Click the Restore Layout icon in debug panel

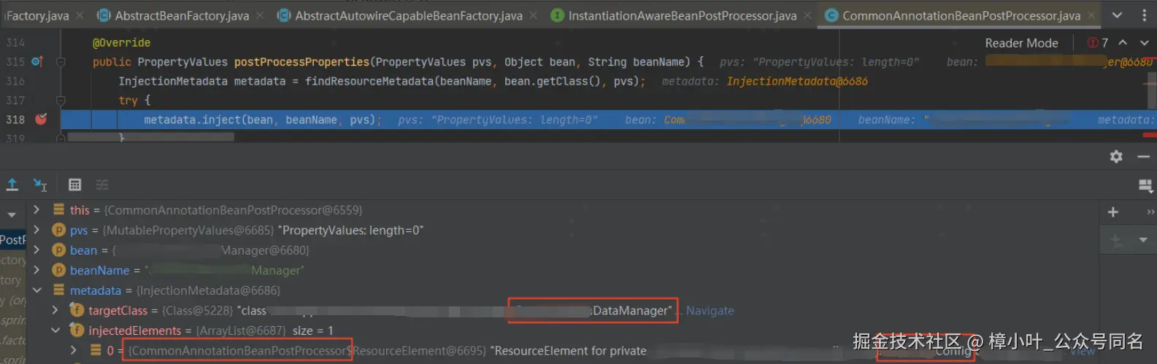click(1145, 186)
